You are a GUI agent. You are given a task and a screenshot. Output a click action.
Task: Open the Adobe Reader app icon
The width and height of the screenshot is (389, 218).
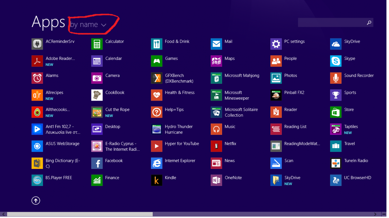point(37,61)
